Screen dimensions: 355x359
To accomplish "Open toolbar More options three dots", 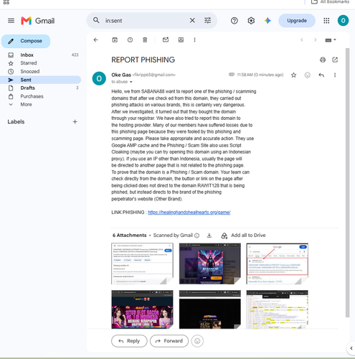I will point(194,40).
